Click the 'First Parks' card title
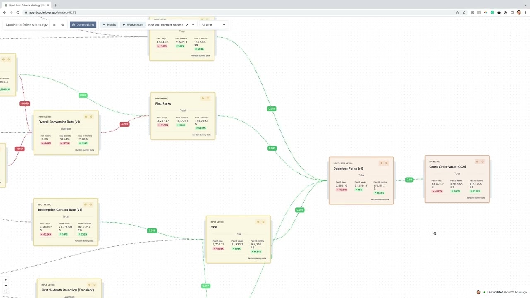The width and height of the screenshot is (530, 298). [x=163, y=104]
